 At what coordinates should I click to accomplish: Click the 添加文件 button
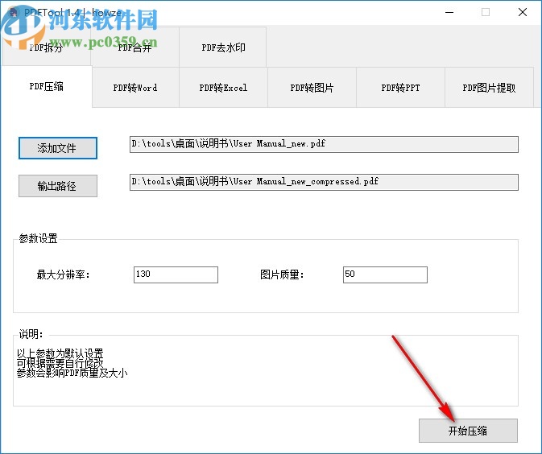tap(58, 148)
